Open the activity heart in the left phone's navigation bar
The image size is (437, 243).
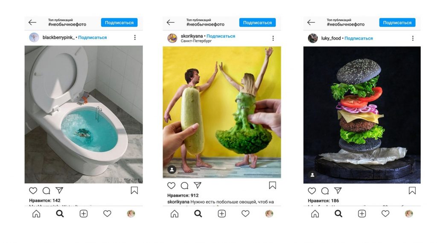107,214
